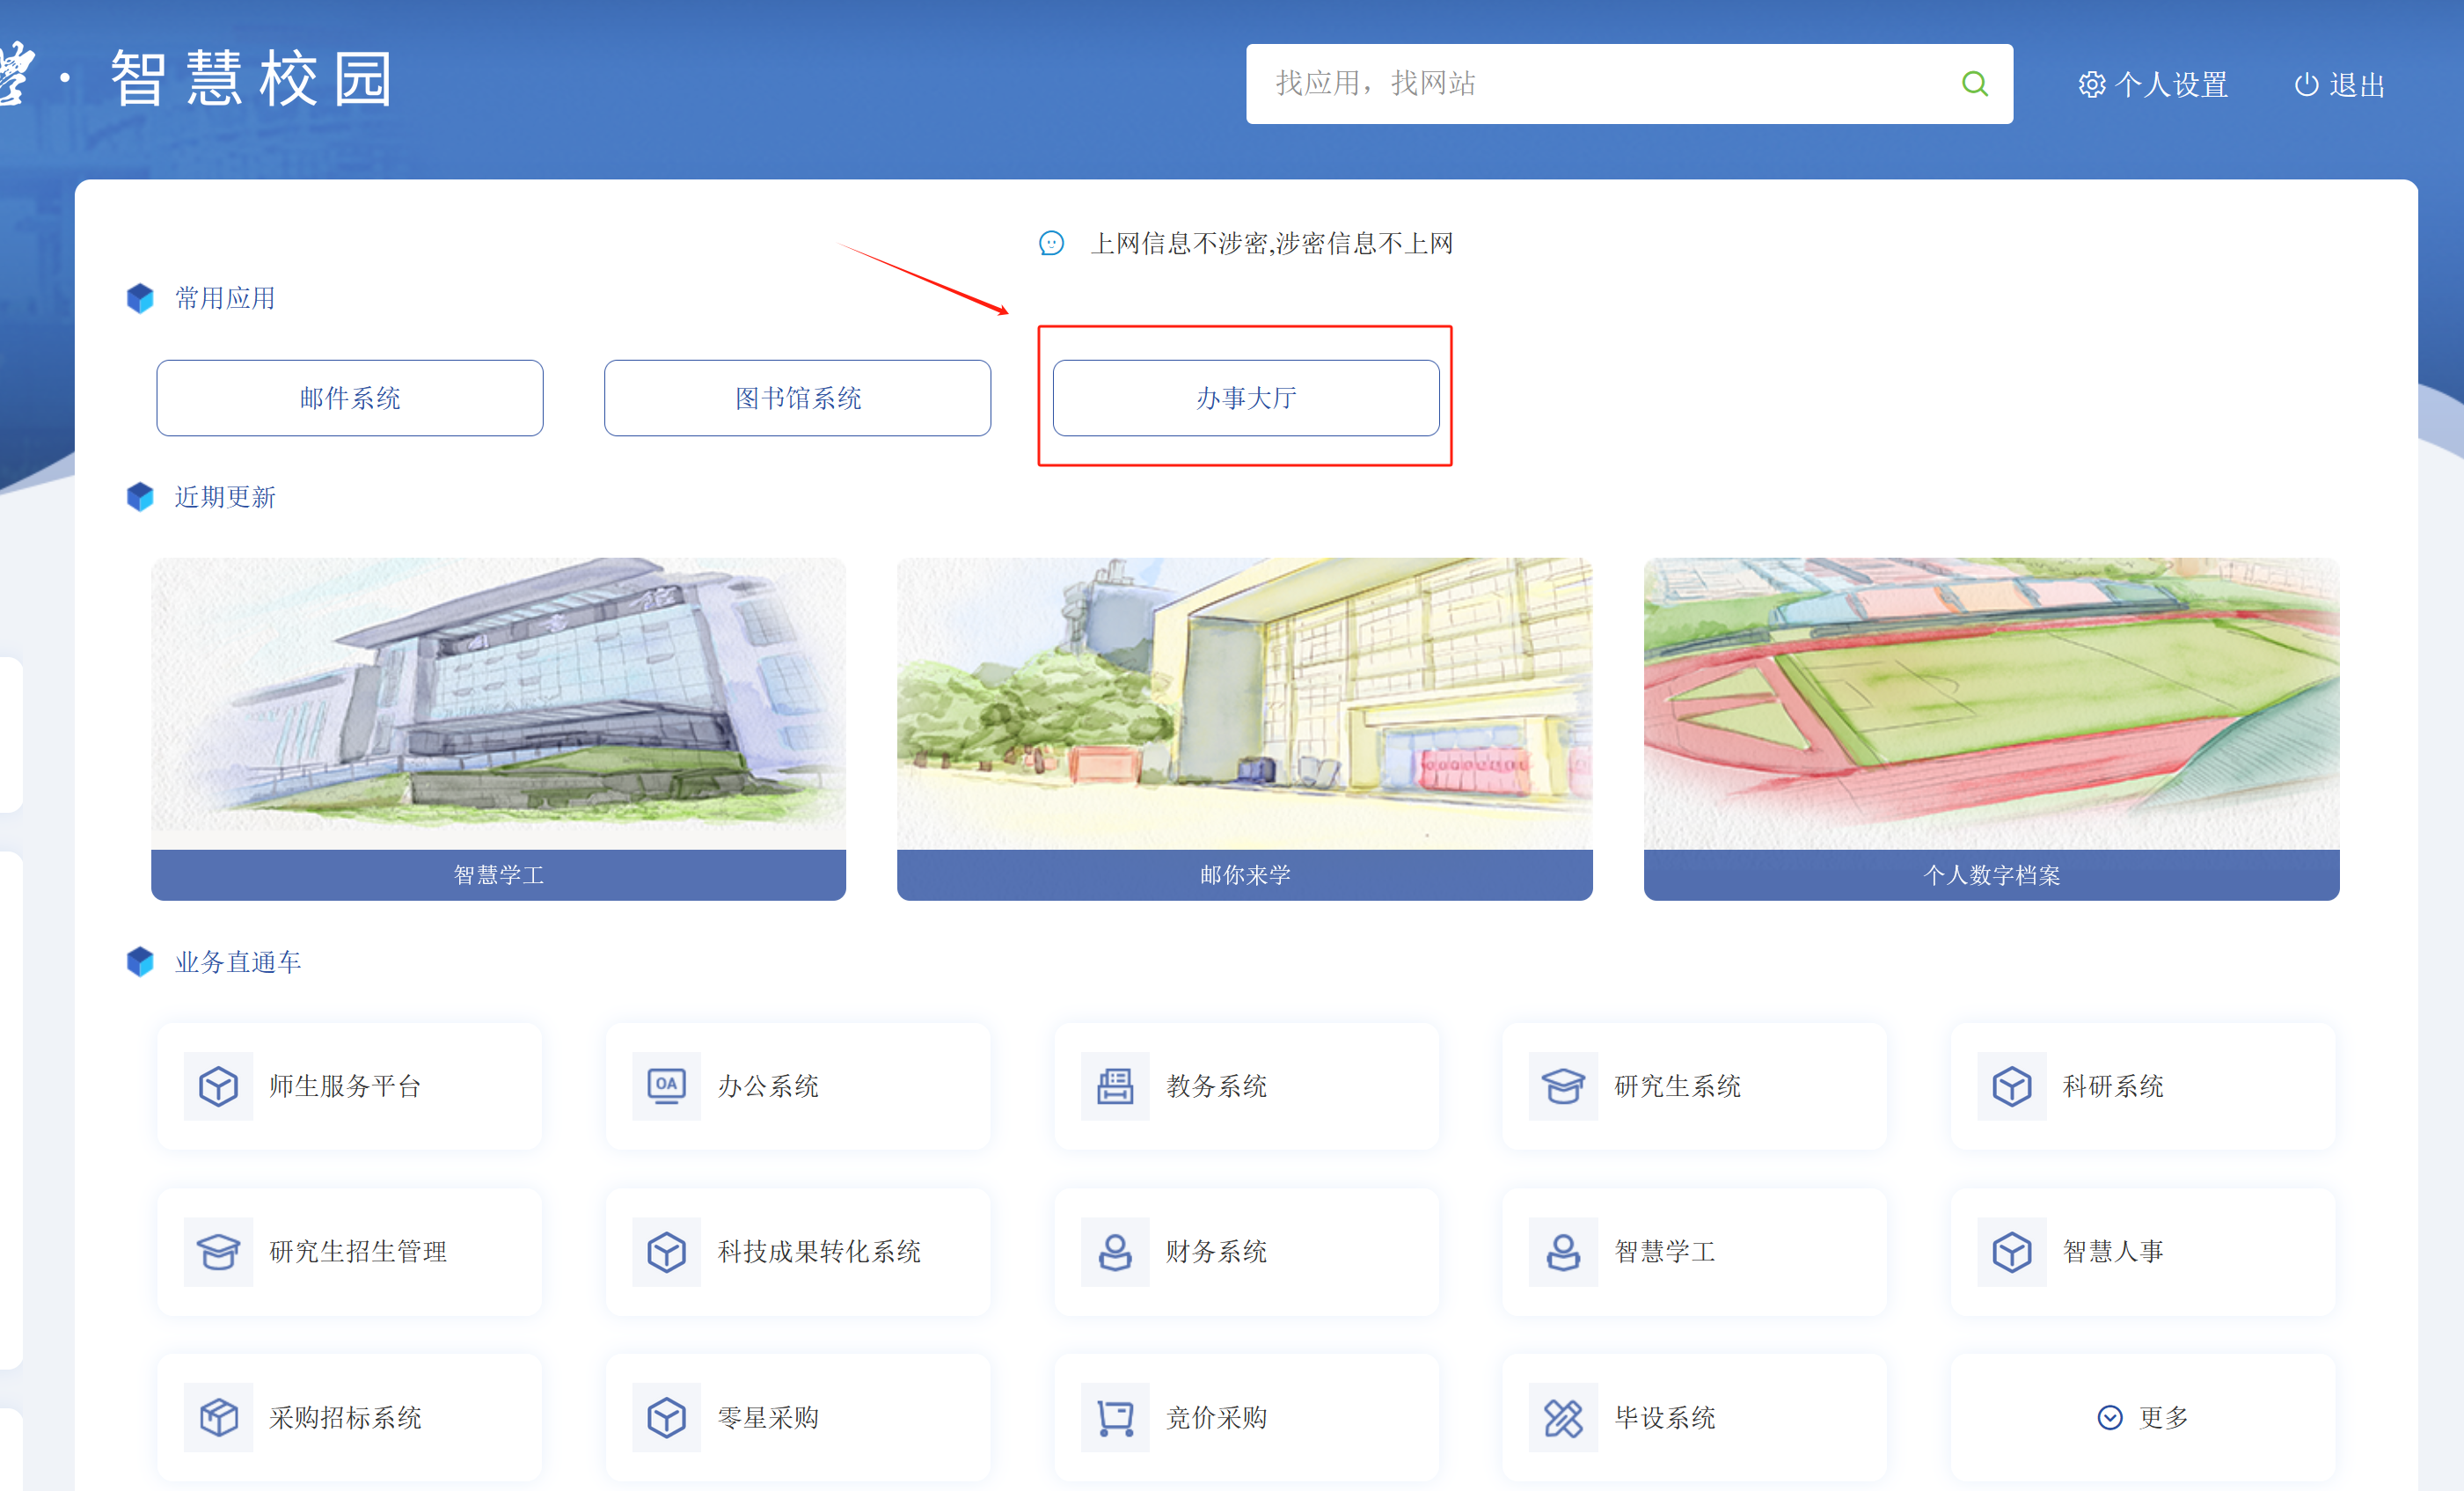Open the 邮件系统 button

(349, 398)
